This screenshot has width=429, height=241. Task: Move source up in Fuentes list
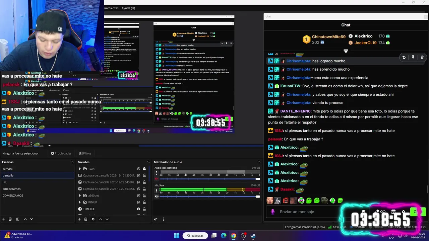tap(101, 219)
